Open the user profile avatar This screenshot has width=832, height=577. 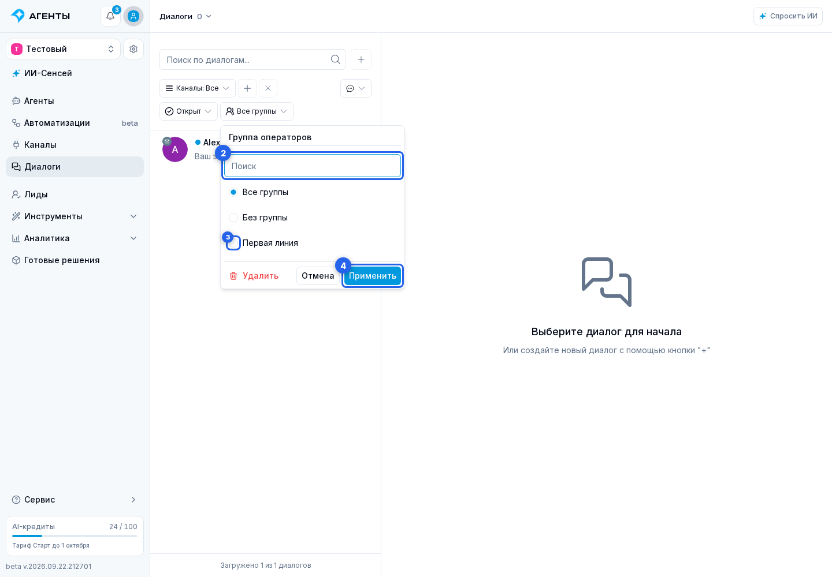click(x=133, y=16)
